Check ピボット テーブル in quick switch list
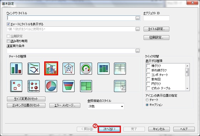Screen dimensions: 200x136 click(148, 88)
